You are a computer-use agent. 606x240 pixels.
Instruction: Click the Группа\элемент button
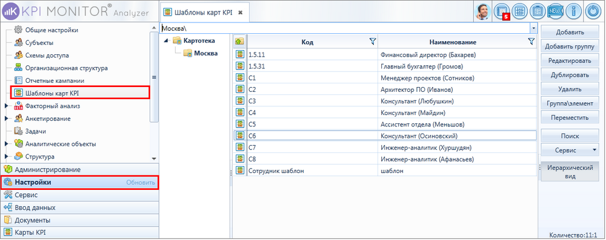point(570,103)
